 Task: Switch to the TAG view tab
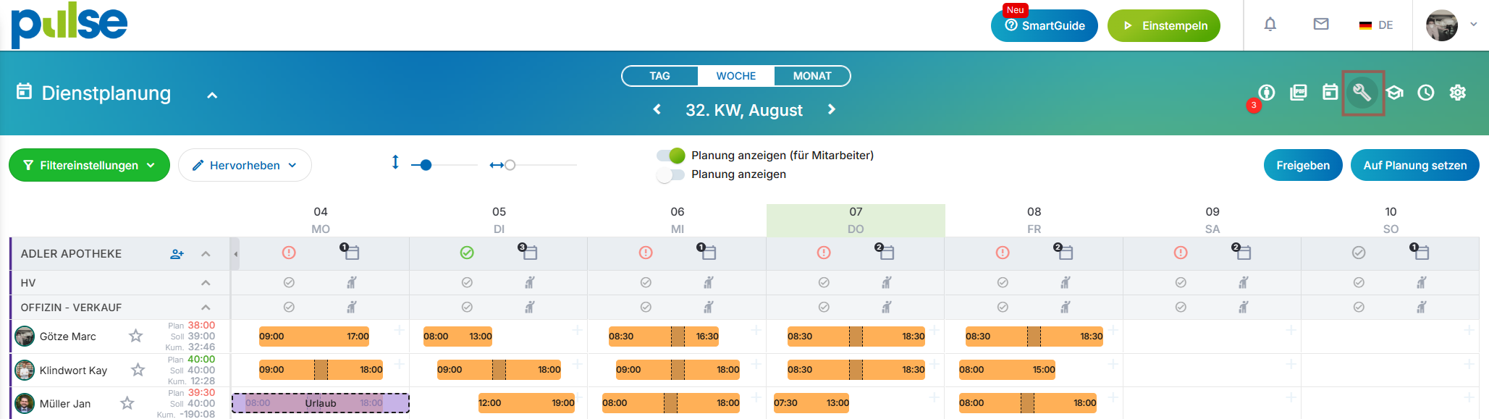tap(659, 76)
